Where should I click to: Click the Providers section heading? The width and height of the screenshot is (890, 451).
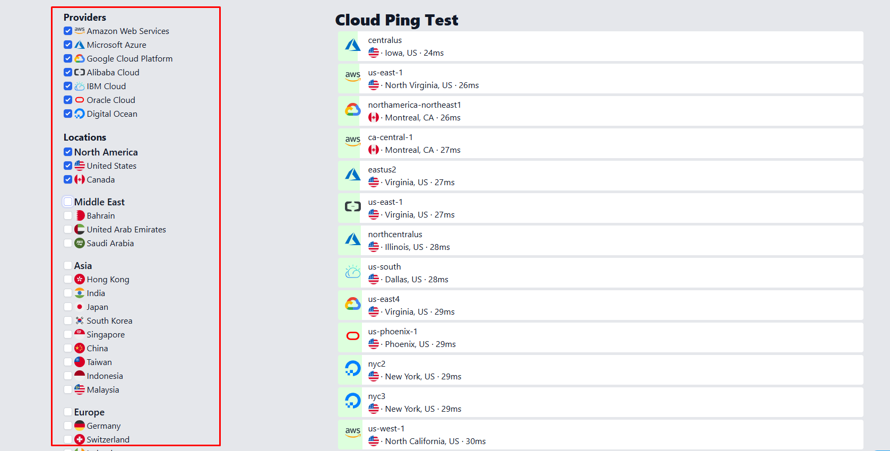(85, 18)
